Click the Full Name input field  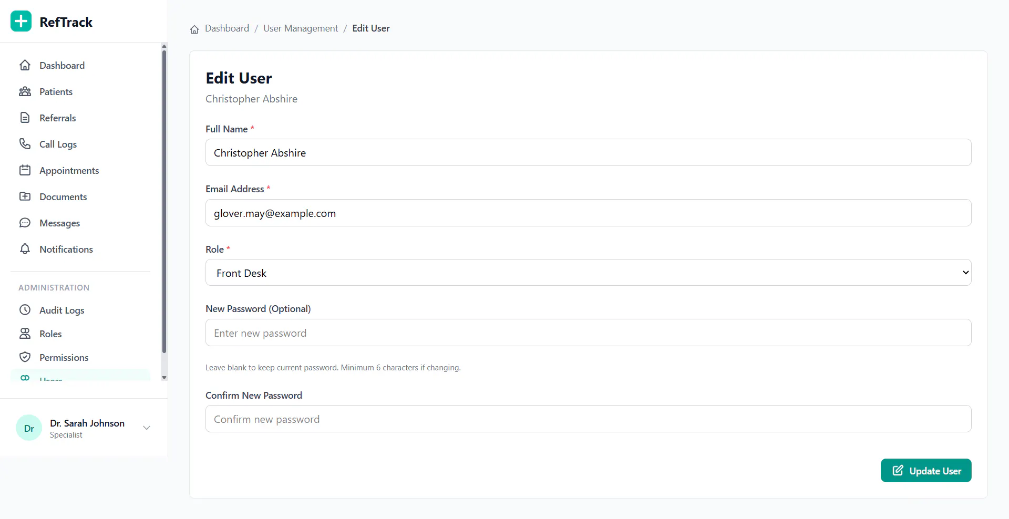pos(588,152)
